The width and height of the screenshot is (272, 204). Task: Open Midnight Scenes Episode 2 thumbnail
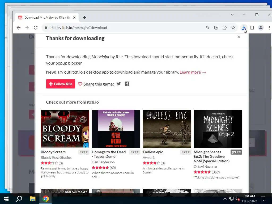218,129
